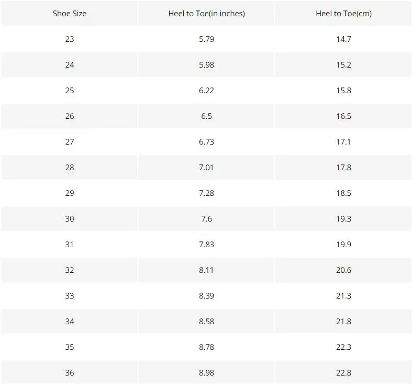Click the Shoe Size column header

(70, 14)
